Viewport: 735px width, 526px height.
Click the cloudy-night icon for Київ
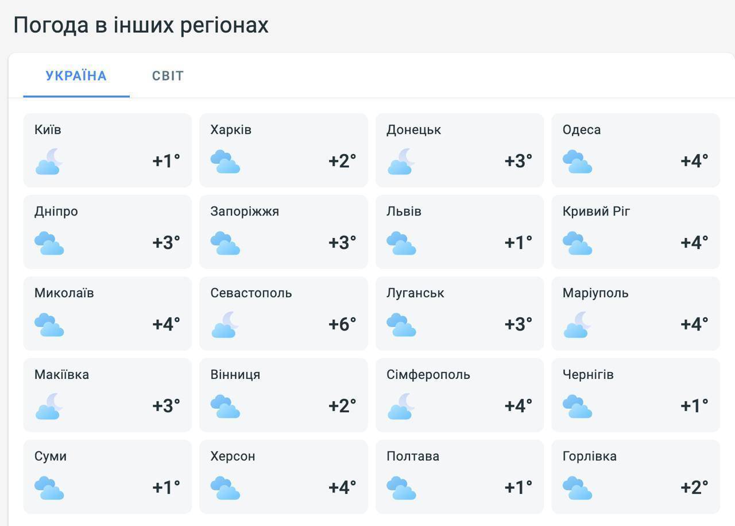pos(49,162)
